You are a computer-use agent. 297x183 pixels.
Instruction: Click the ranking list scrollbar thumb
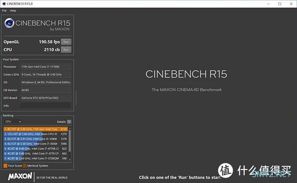[70, 141]
